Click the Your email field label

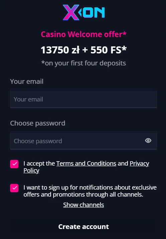(x=27, y=81)
